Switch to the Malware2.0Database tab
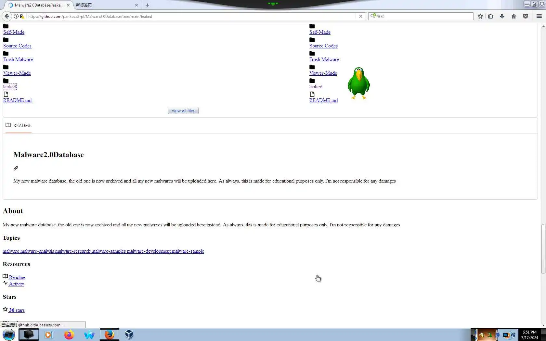 39,5
